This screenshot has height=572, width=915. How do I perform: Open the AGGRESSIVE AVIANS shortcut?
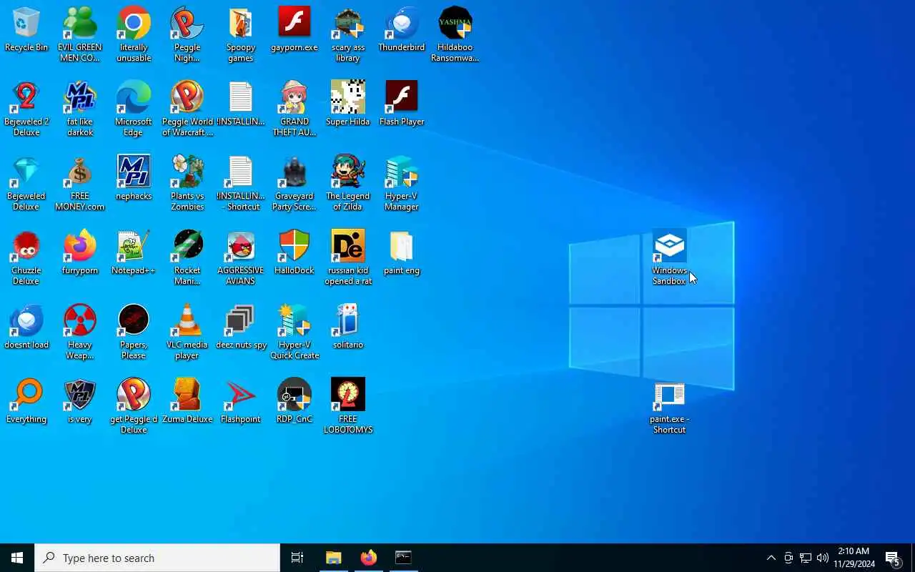(x=241, y=257)
